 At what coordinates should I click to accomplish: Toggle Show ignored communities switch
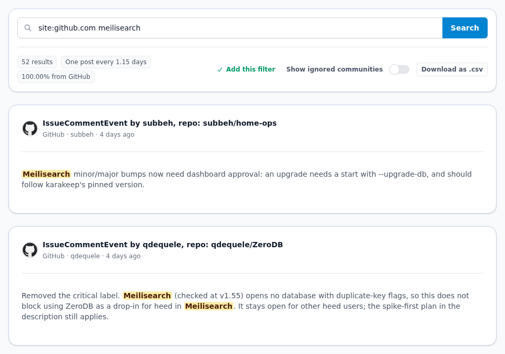pos(399,69)
